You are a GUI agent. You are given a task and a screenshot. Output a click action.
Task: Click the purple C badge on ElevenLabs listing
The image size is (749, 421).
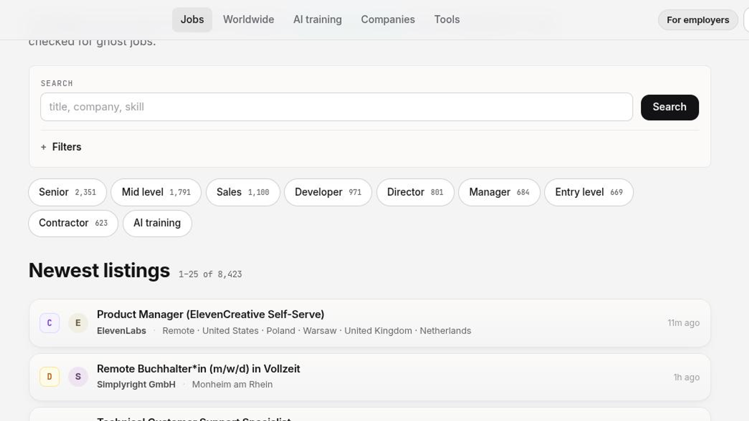(49, 323)
